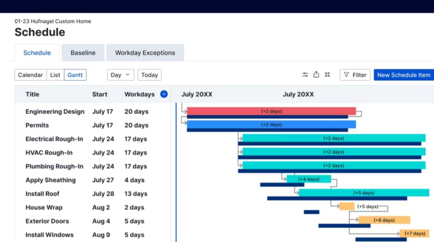Click the collapse view arrows icon

point(327,75)
